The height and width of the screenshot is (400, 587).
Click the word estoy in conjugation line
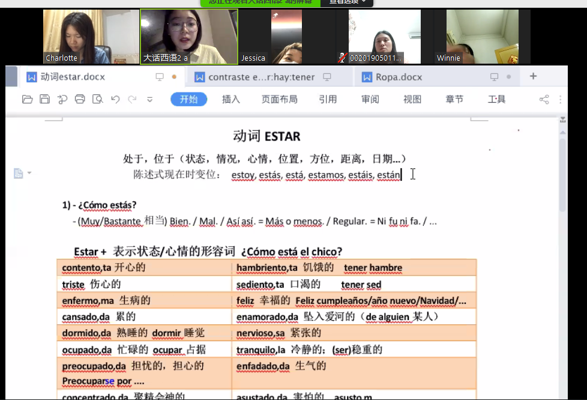(x=243, y=175)
